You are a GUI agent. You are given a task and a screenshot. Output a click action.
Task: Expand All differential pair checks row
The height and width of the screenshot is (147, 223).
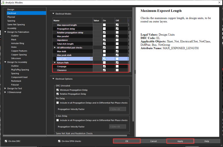coord(55,48)
